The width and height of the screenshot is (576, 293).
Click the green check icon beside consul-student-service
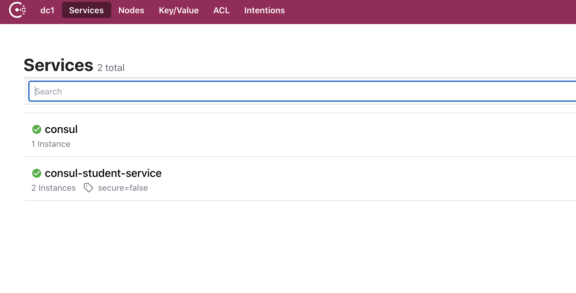[x=37, y=173]
